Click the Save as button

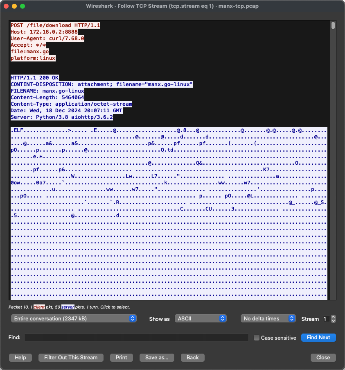pos(156,357)
